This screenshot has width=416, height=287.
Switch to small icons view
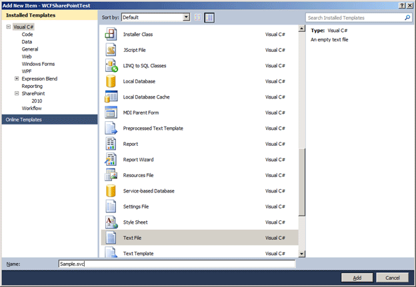tap(198, 17)
